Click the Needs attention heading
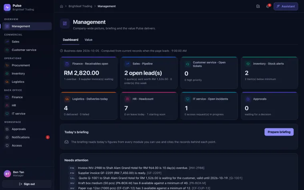 (x=76, y=160)
